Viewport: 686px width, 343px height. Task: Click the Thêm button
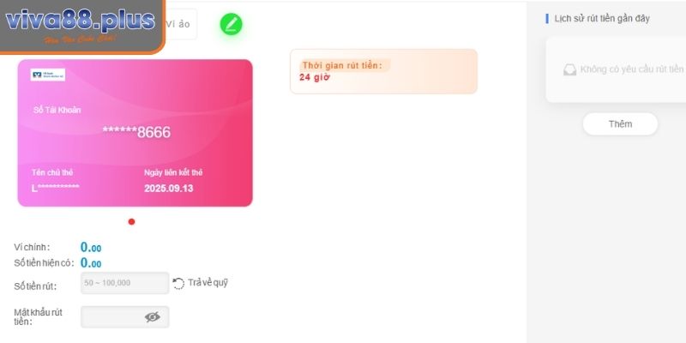pos(620,123)
